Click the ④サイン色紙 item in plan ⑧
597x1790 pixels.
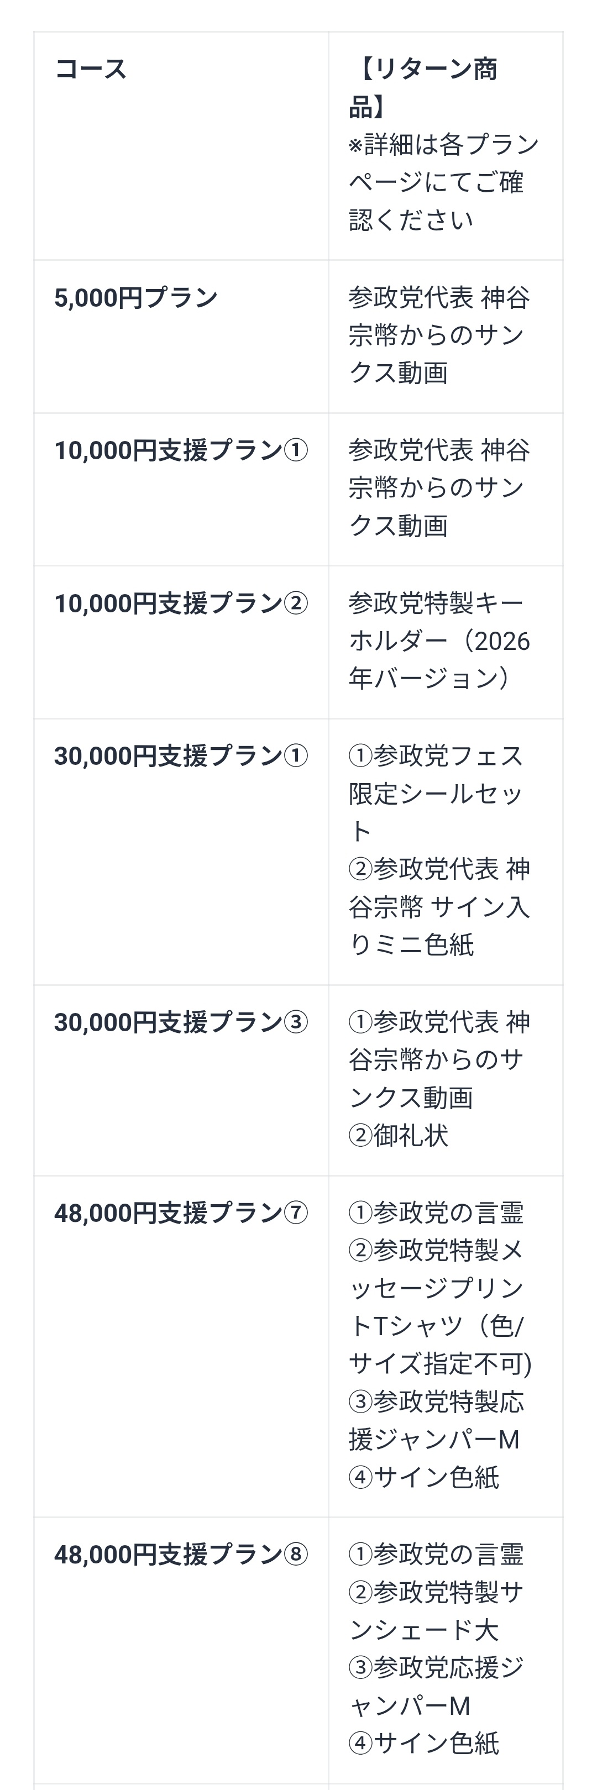pyautogui.click(x=424, y=1744)
